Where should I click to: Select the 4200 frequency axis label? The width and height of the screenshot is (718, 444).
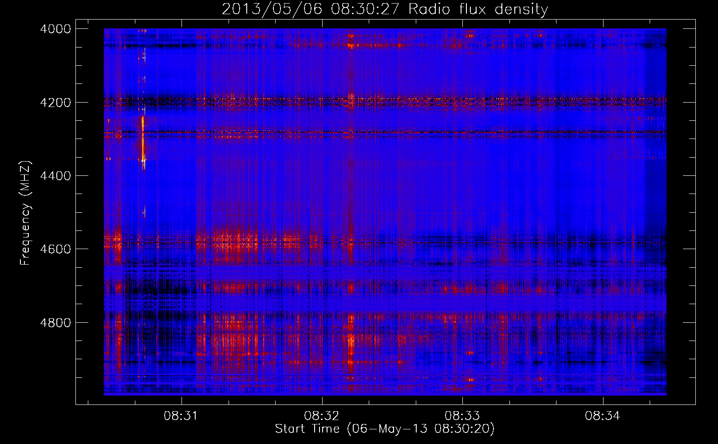[55, 103]
